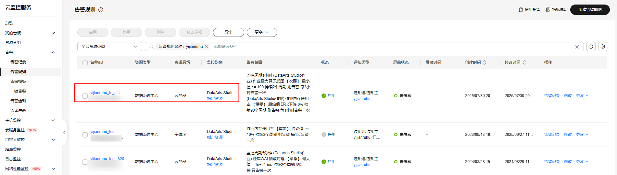
Task: Click enabled status icon of yijianruhu_tc_ala row
Action: (324, 96)
